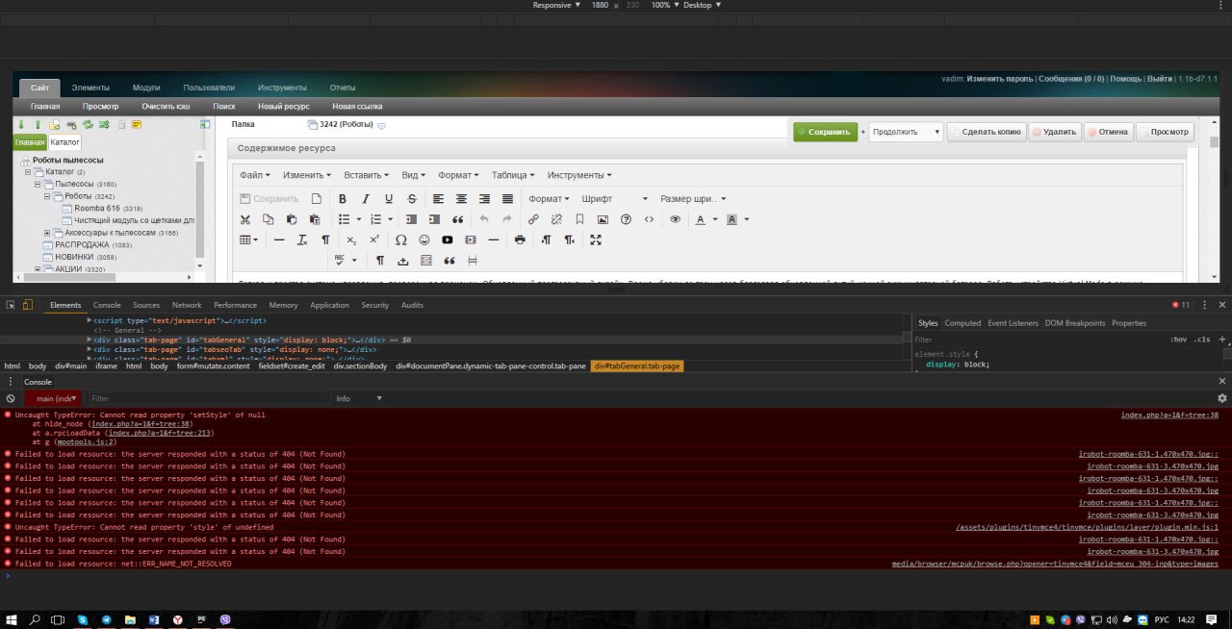Viewport: 1232px width, 629px height.
Task: Insert an emoticon
Action: pos(423,239)
